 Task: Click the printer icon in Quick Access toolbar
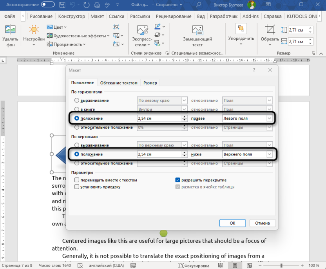point(96,5)
